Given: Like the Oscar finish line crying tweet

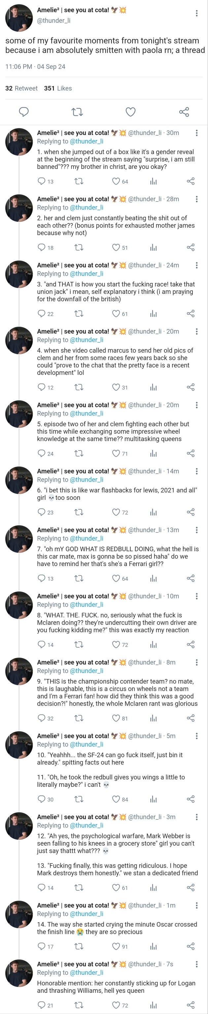Looking at the screenshot, I should pyautogui.click(x=116, y=946).
